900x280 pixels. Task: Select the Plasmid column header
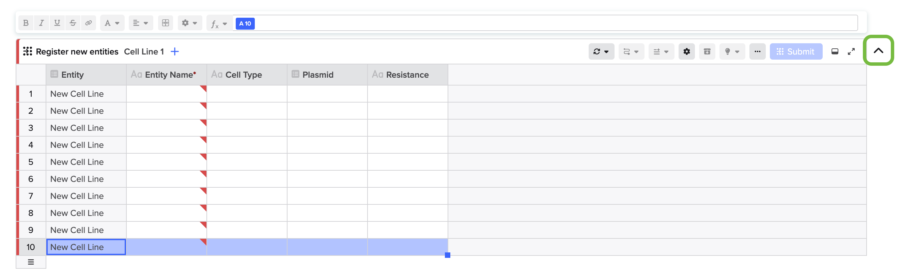tap(327, 75)
